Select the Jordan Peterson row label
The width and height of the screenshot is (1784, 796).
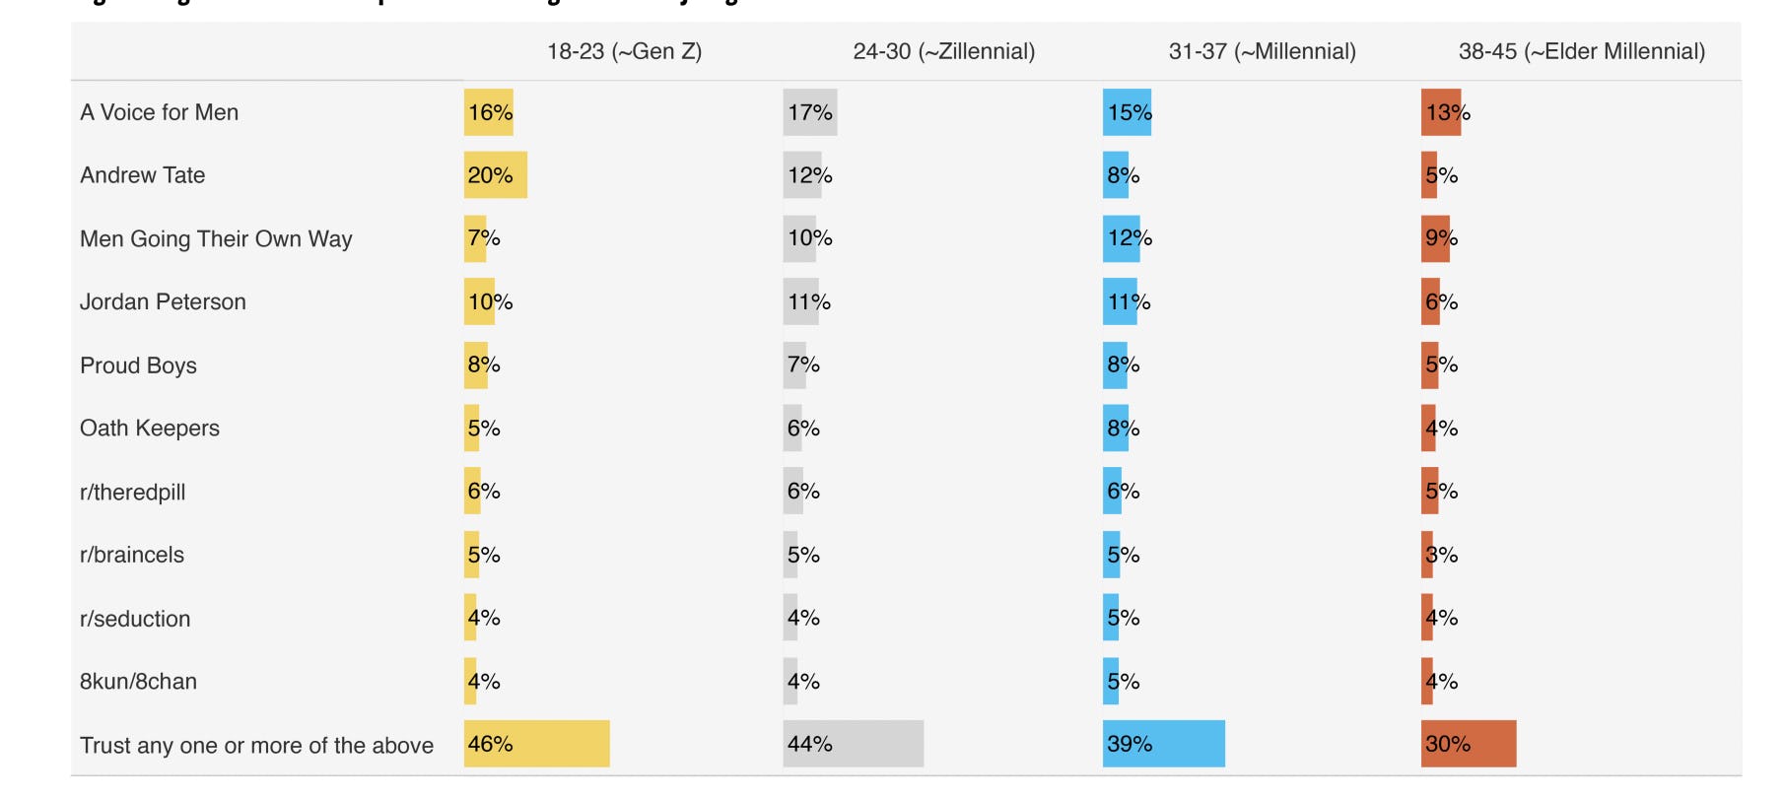coord(163,301)
